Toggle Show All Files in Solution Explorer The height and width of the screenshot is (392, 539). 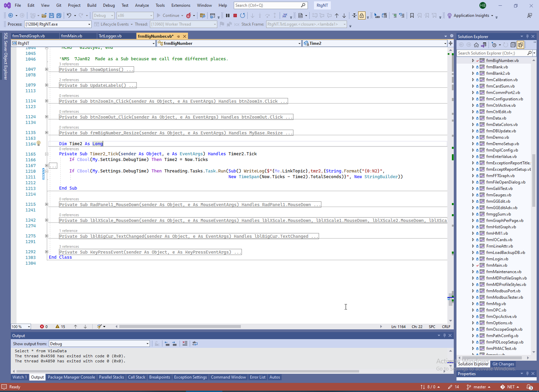pos(520,45)
